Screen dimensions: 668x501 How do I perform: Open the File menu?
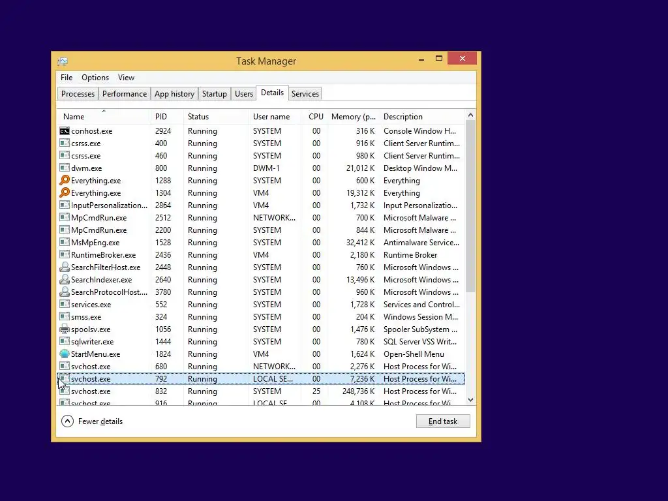tap(67, 78)
